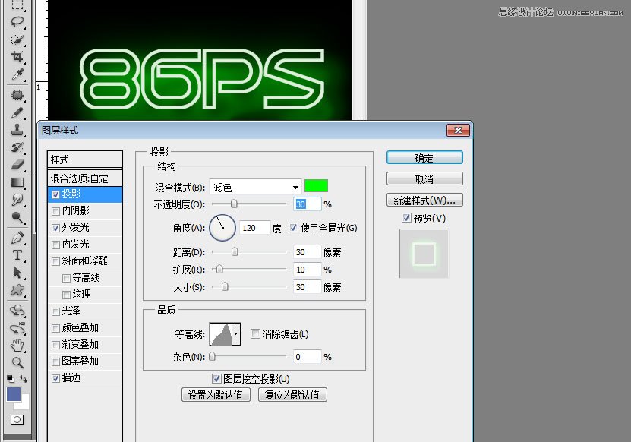Screen dimensions: 631x442
Task: Select the Horizontal Type tool
Action: click(x=17, y=255)
